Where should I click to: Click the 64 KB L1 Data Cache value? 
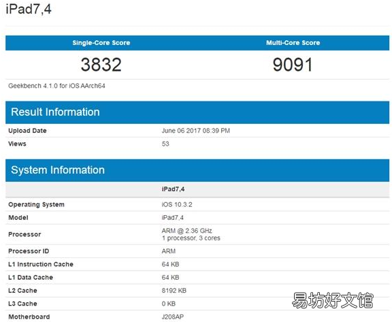click(170, 278)
